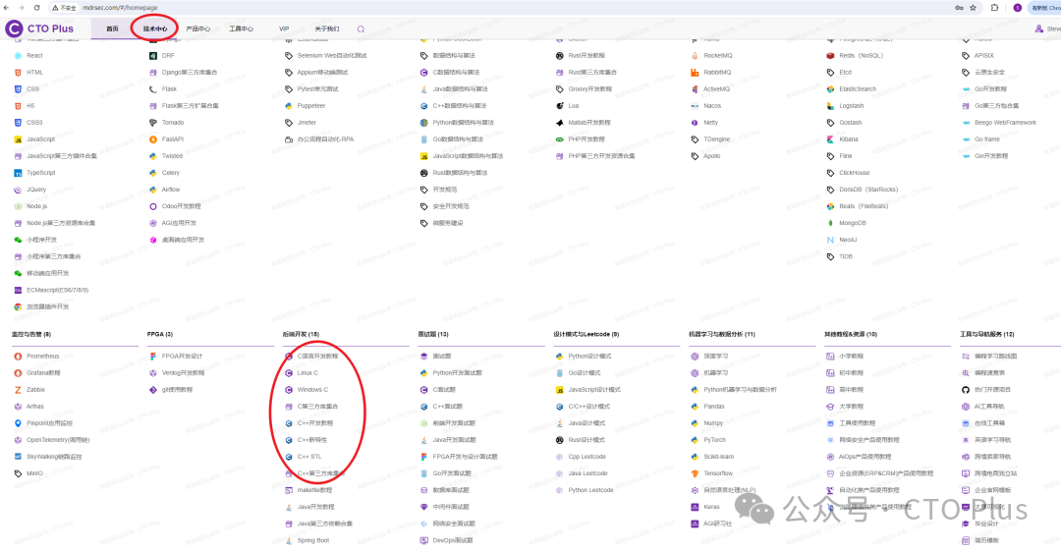Open the Chrome profile avatar
The width and height of the screenshot is (1061, 551).
1017,8
